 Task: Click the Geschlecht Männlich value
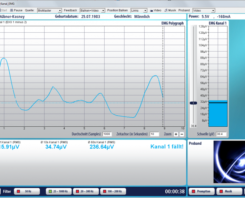(x=142, y=17)
